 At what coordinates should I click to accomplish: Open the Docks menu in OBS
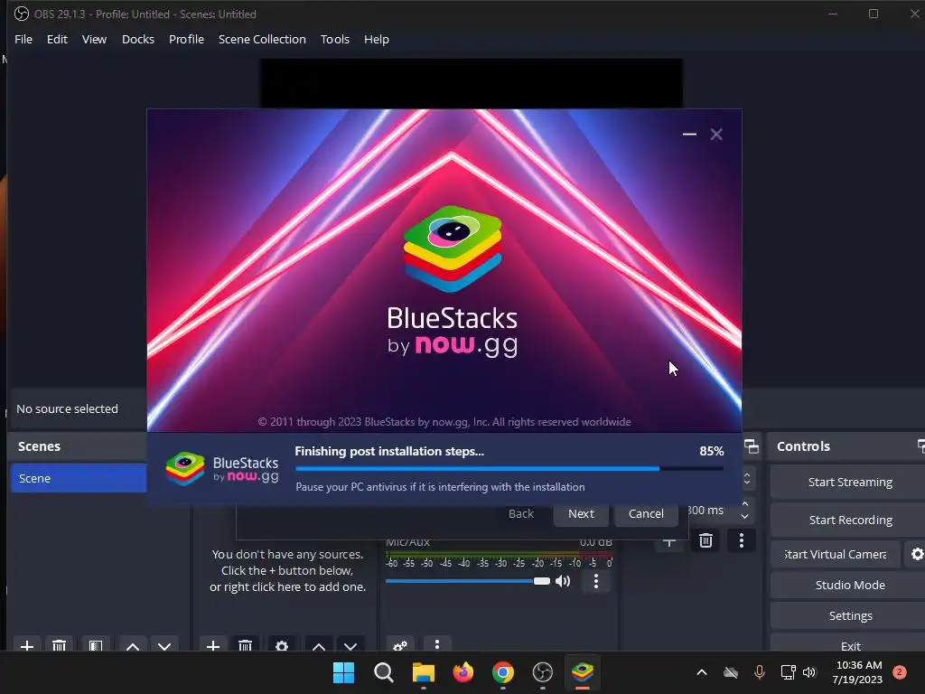click(138, 39)
